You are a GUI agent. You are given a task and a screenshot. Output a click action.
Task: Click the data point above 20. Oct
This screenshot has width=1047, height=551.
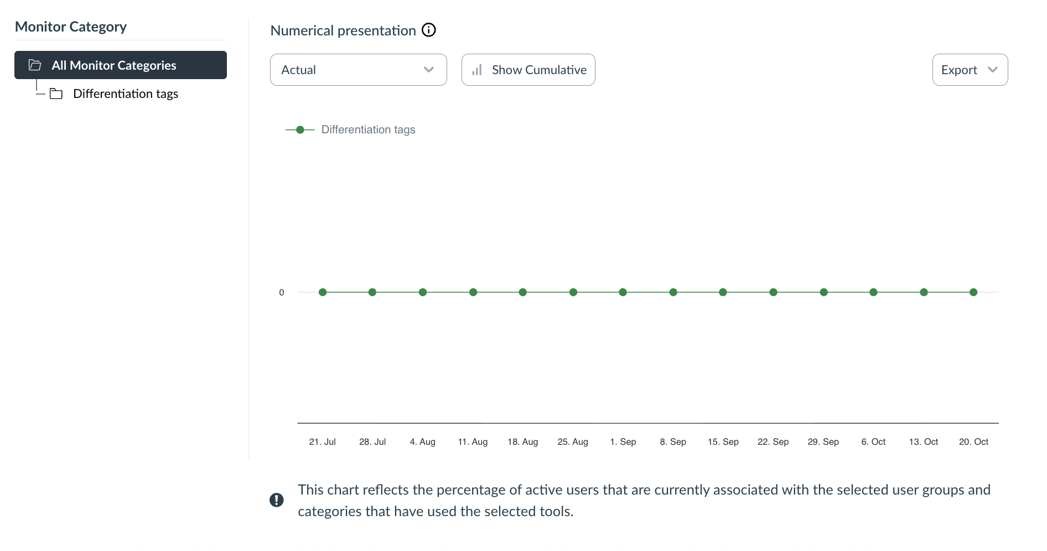point(974,292)
